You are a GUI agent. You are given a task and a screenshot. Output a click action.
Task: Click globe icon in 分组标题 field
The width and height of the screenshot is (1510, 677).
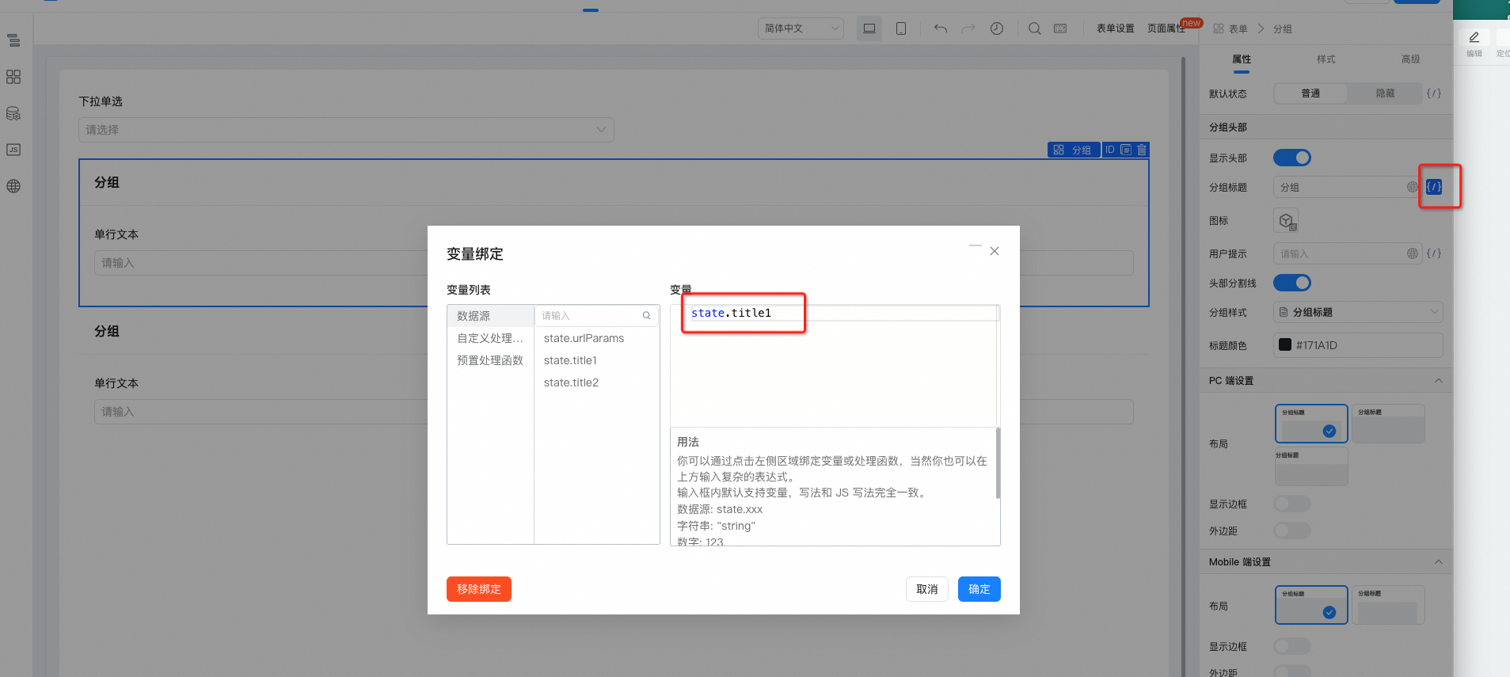click(x=1413, y=187)
